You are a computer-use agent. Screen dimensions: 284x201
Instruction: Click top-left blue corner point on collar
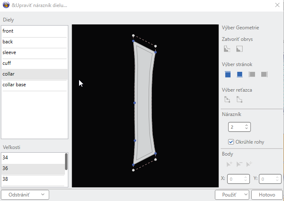tap(133, 41)
